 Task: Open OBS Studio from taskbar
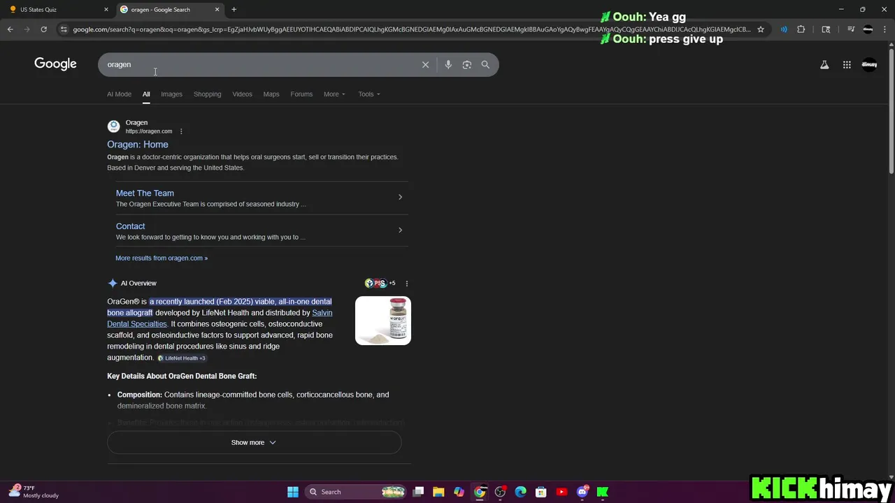coord(500,492)
